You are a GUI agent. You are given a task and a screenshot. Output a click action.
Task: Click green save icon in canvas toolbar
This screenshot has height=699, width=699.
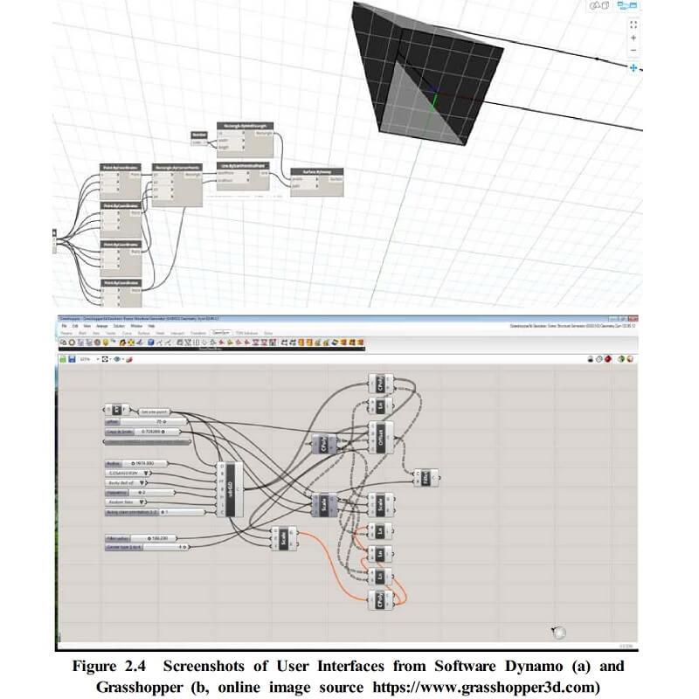(x=63, y=358)
